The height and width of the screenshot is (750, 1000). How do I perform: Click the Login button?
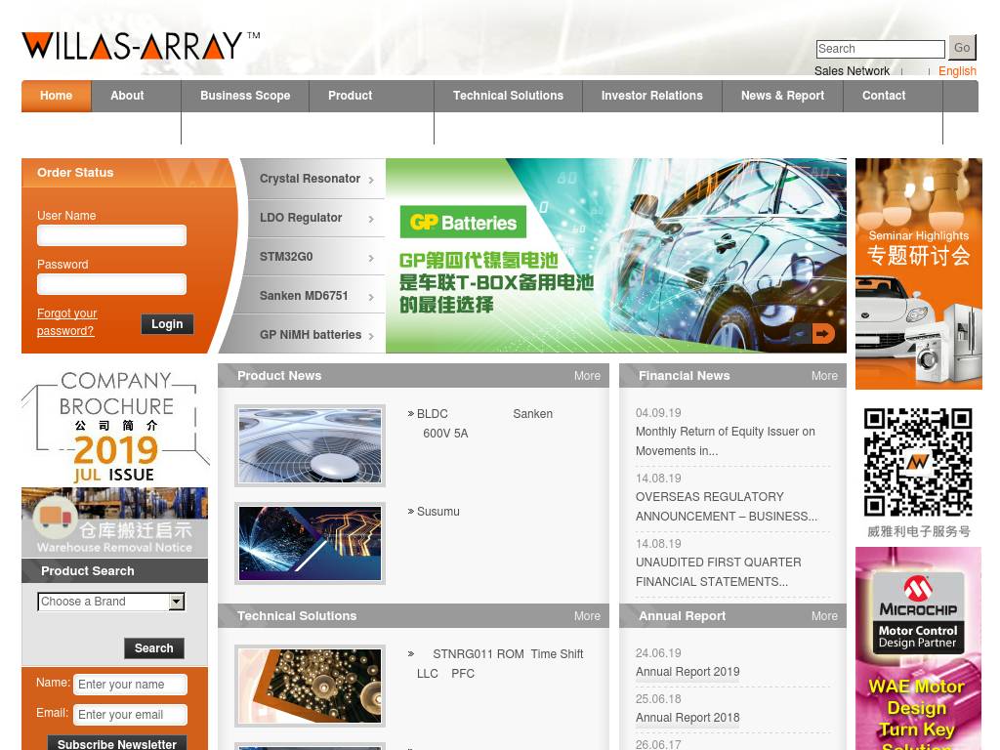tap(167, 324)
